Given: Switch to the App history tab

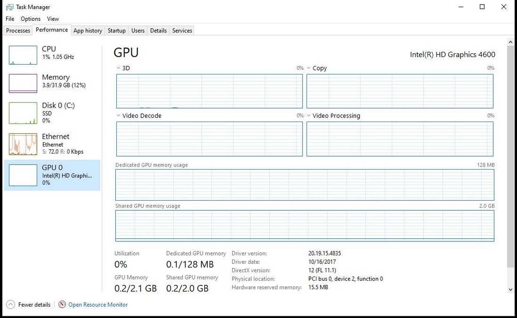Looking at the screenshot, I should (88, 31).
